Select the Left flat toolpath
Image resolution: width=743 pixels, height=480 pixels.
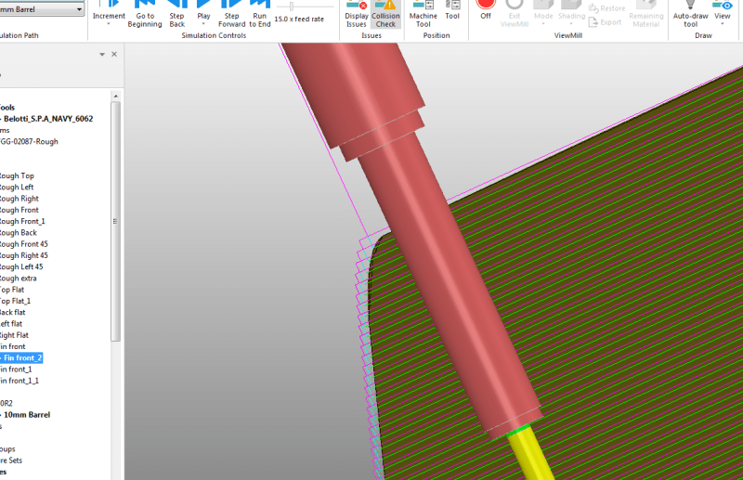click(x=11, y=324)
